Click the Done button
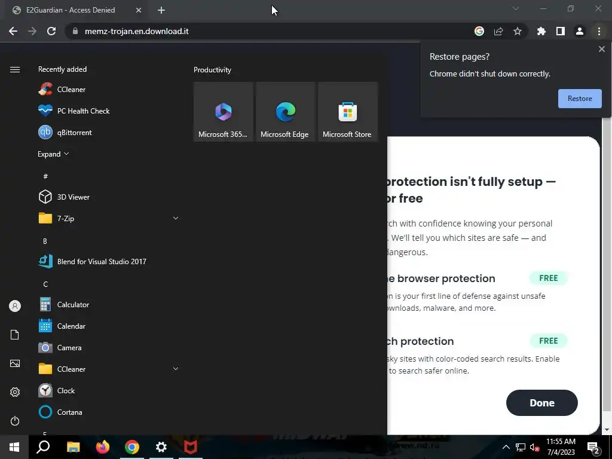Image resolution: width=612 pixels, height=459 pixels. (x=541, y=403)
